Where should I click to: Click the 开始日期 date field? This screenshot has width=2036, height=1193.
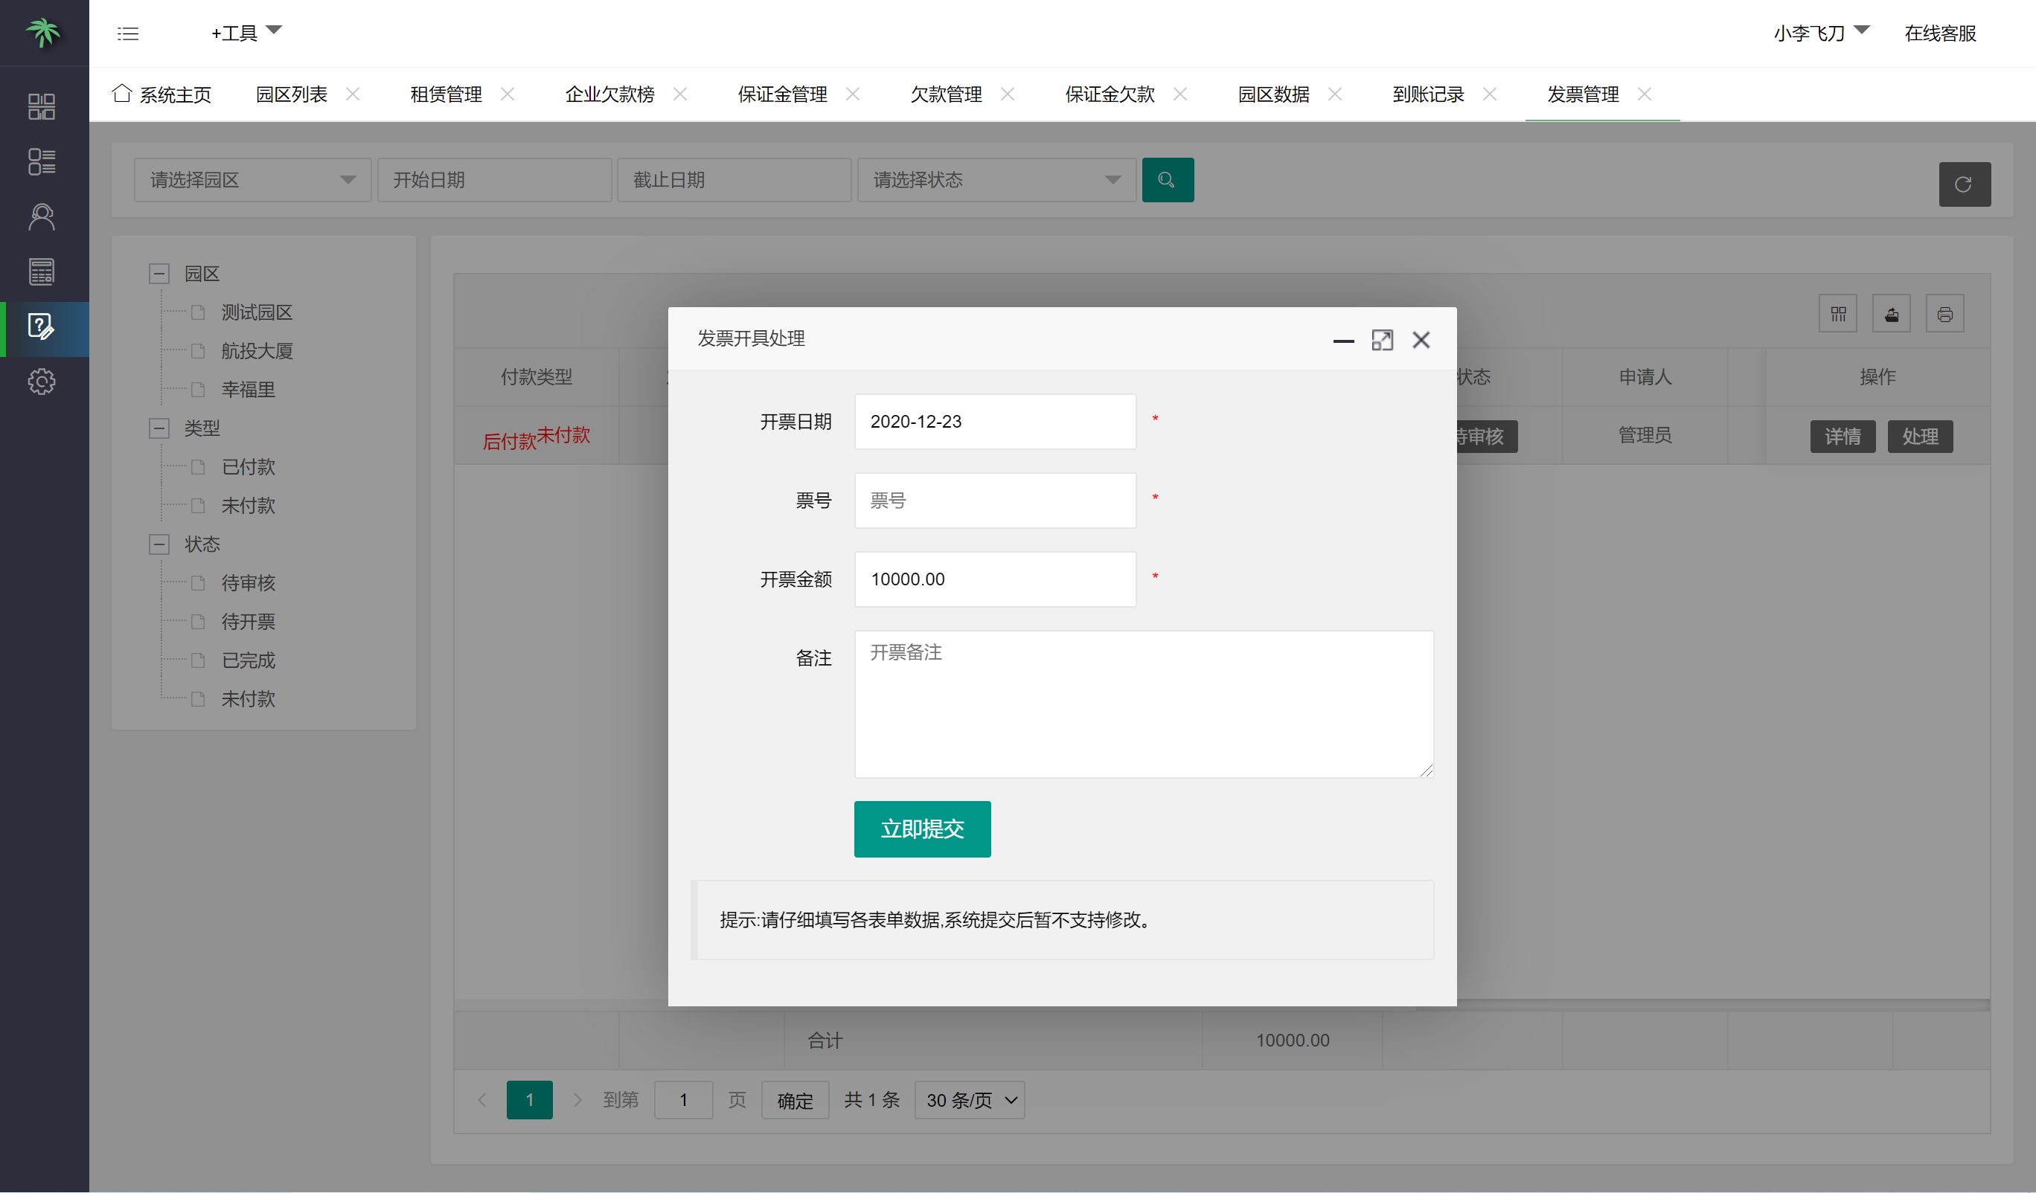(493, 179)
